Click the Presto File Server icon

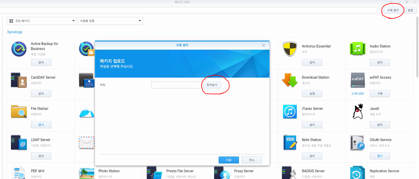(154, 173)
